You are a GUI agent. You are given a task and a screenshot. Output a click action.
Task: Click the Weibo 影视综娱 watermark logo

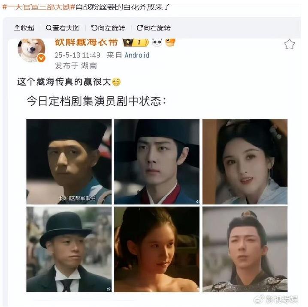276,299
